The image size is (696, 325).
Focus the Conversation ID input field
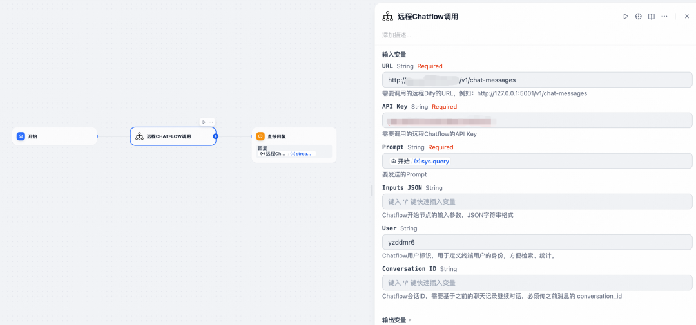pos(537,283)
